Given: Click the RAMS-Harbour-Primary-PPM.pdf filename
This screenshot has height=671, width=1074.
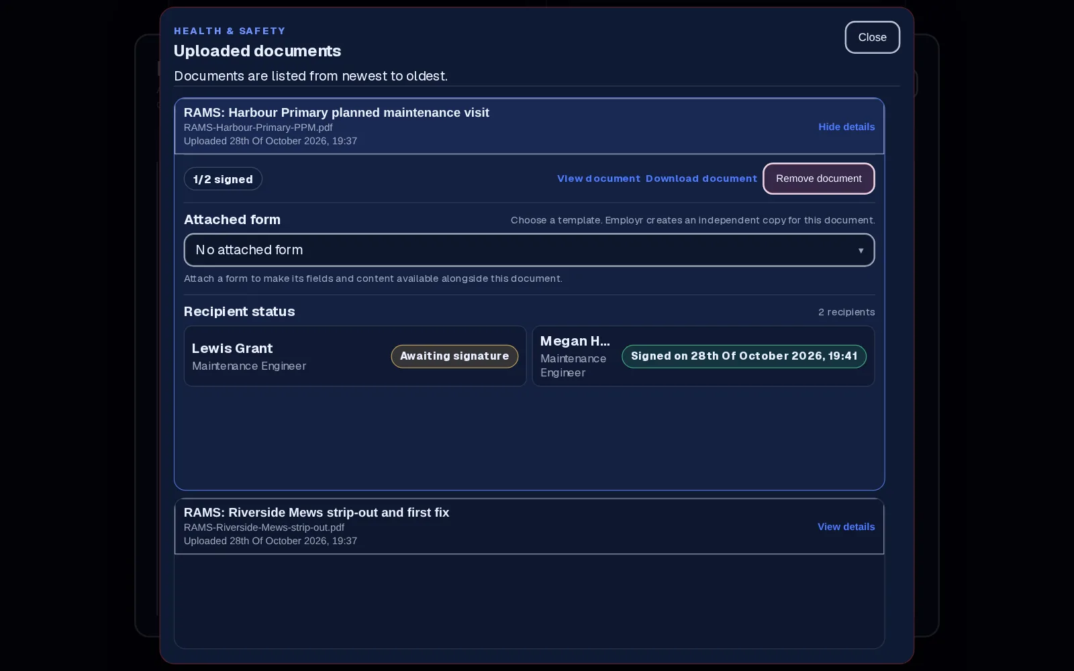Looking at the screenshot, I should tap(258, 127).
